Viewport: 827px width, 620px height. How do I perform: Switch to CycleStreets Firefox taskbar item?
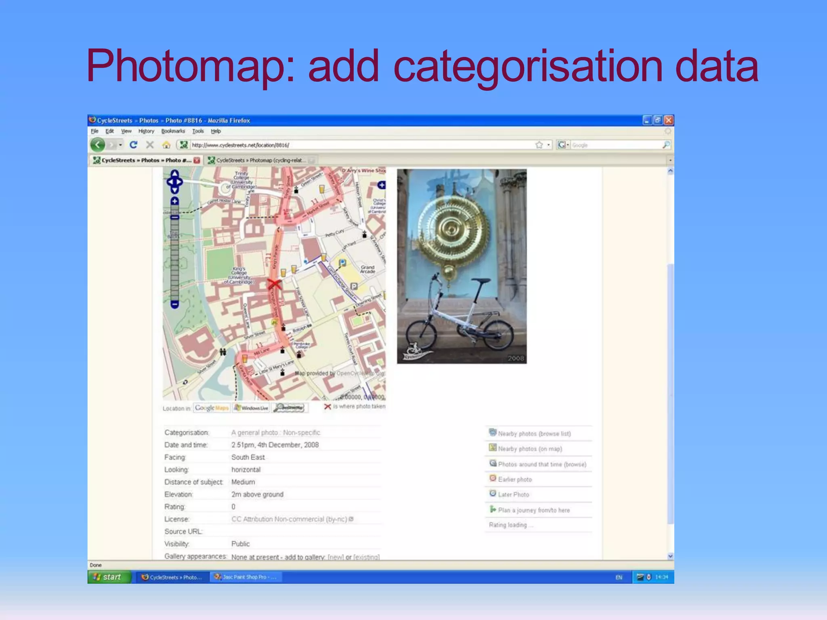point(172,577)
